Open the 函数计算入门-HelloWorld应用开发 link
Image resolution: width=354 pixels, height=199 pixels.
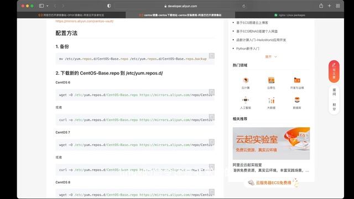[261, 40]
